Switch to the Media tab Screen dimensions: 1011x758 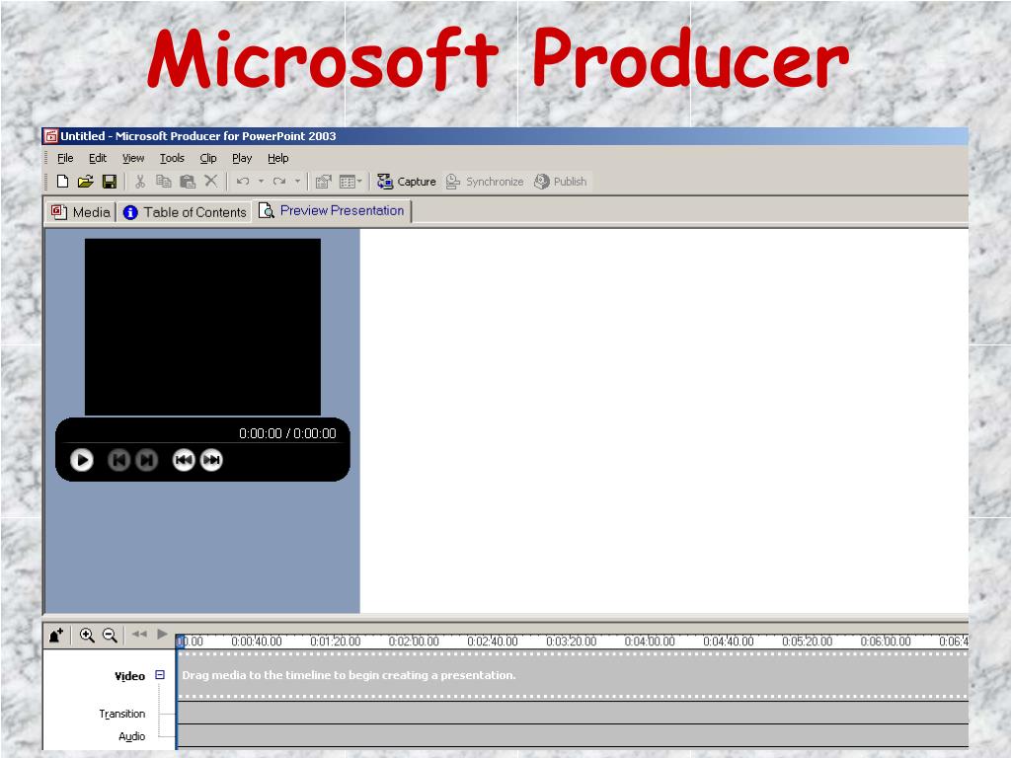tap(81, 212)
